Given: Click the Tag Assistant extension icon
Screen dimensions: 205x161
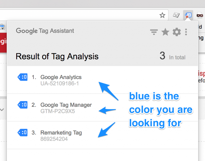Looking at the screenshot, I should click(188, 15).
